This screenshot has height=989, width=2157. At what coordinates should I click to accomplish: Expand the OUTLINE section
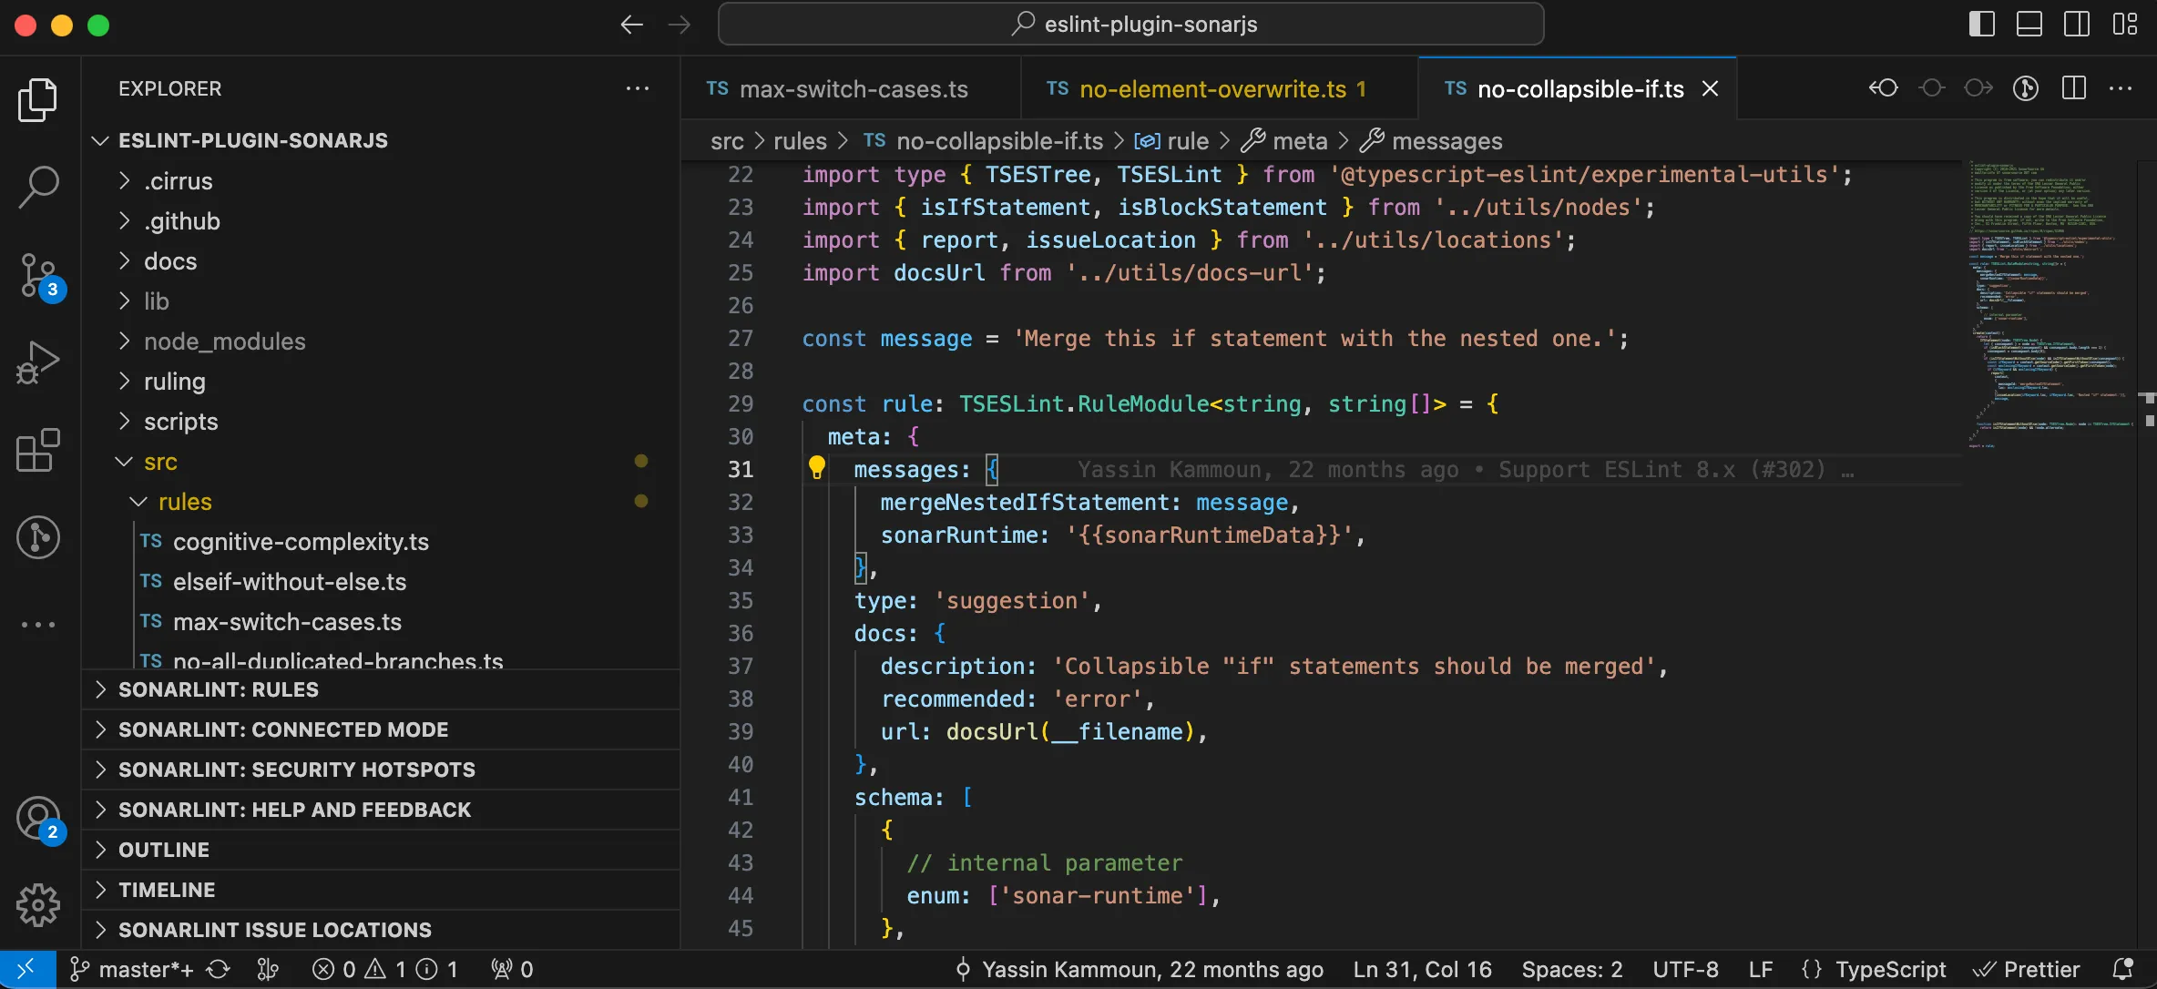pos(381,850)
